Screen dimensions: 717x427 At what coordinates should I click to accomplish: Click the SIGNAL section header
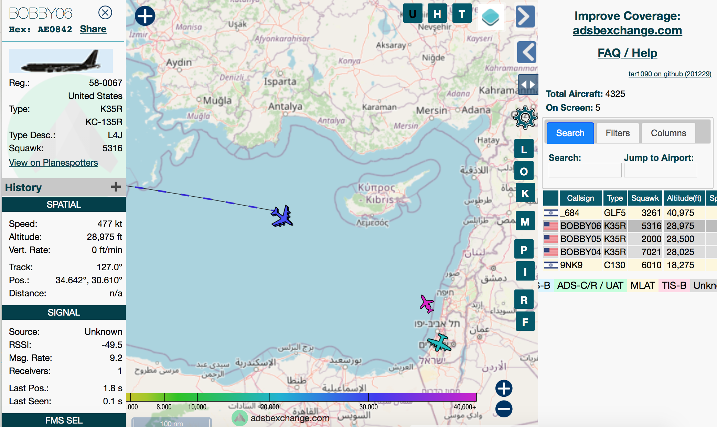pos(64,313)
